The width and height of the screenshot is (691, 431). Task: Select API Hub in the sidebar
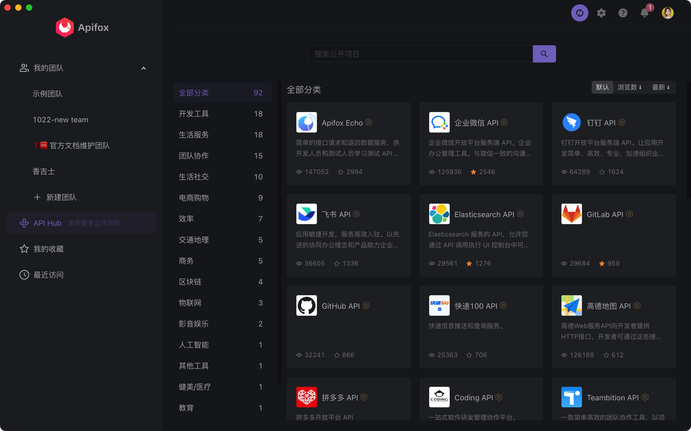(x=82, y=223)
